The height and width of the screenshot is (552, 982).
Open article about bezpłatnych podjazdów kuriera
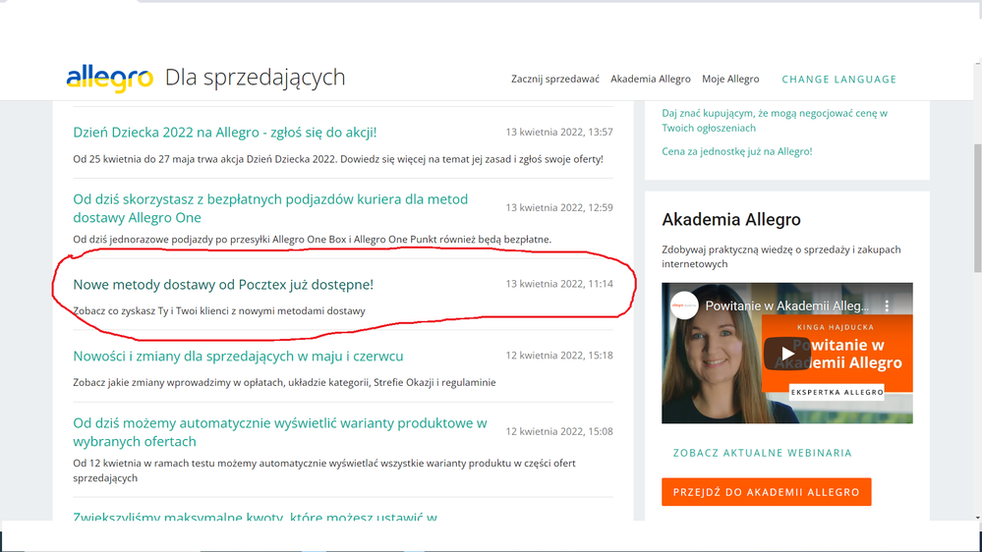click(270, 208)
